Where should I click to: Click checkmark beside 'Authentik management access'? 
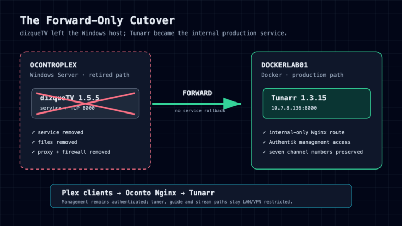(264, 142)
